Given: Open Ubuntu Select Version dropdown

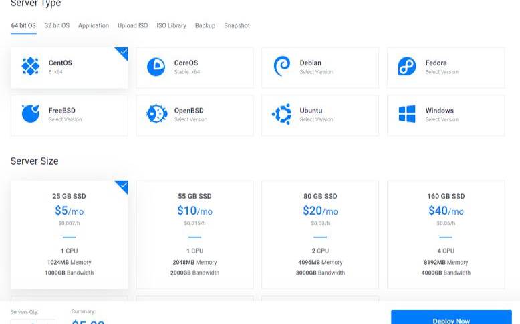Looking at the screenshot, I should pos(316,119).
